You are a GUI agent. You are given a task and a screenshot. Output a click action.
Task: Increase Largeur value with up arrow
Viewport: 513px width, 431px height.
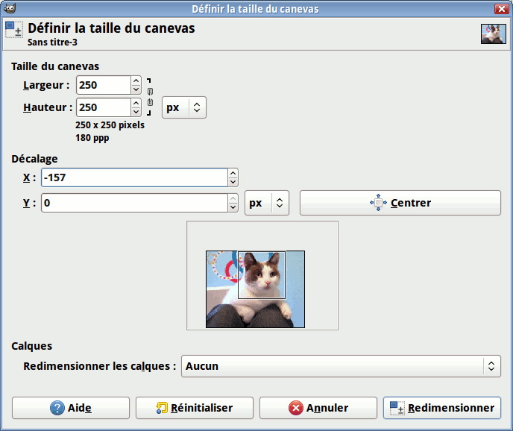tap(136, 81)
